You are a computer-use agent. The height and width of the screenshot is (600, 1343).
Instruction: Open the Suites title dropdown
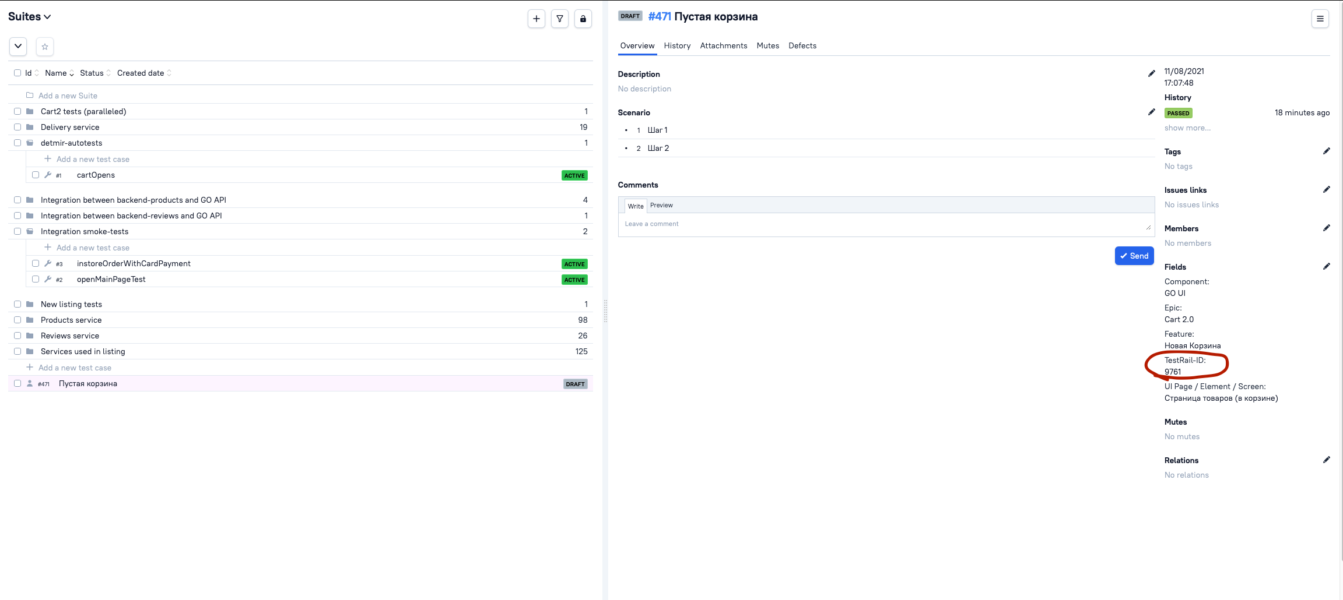tap(29, 16)
